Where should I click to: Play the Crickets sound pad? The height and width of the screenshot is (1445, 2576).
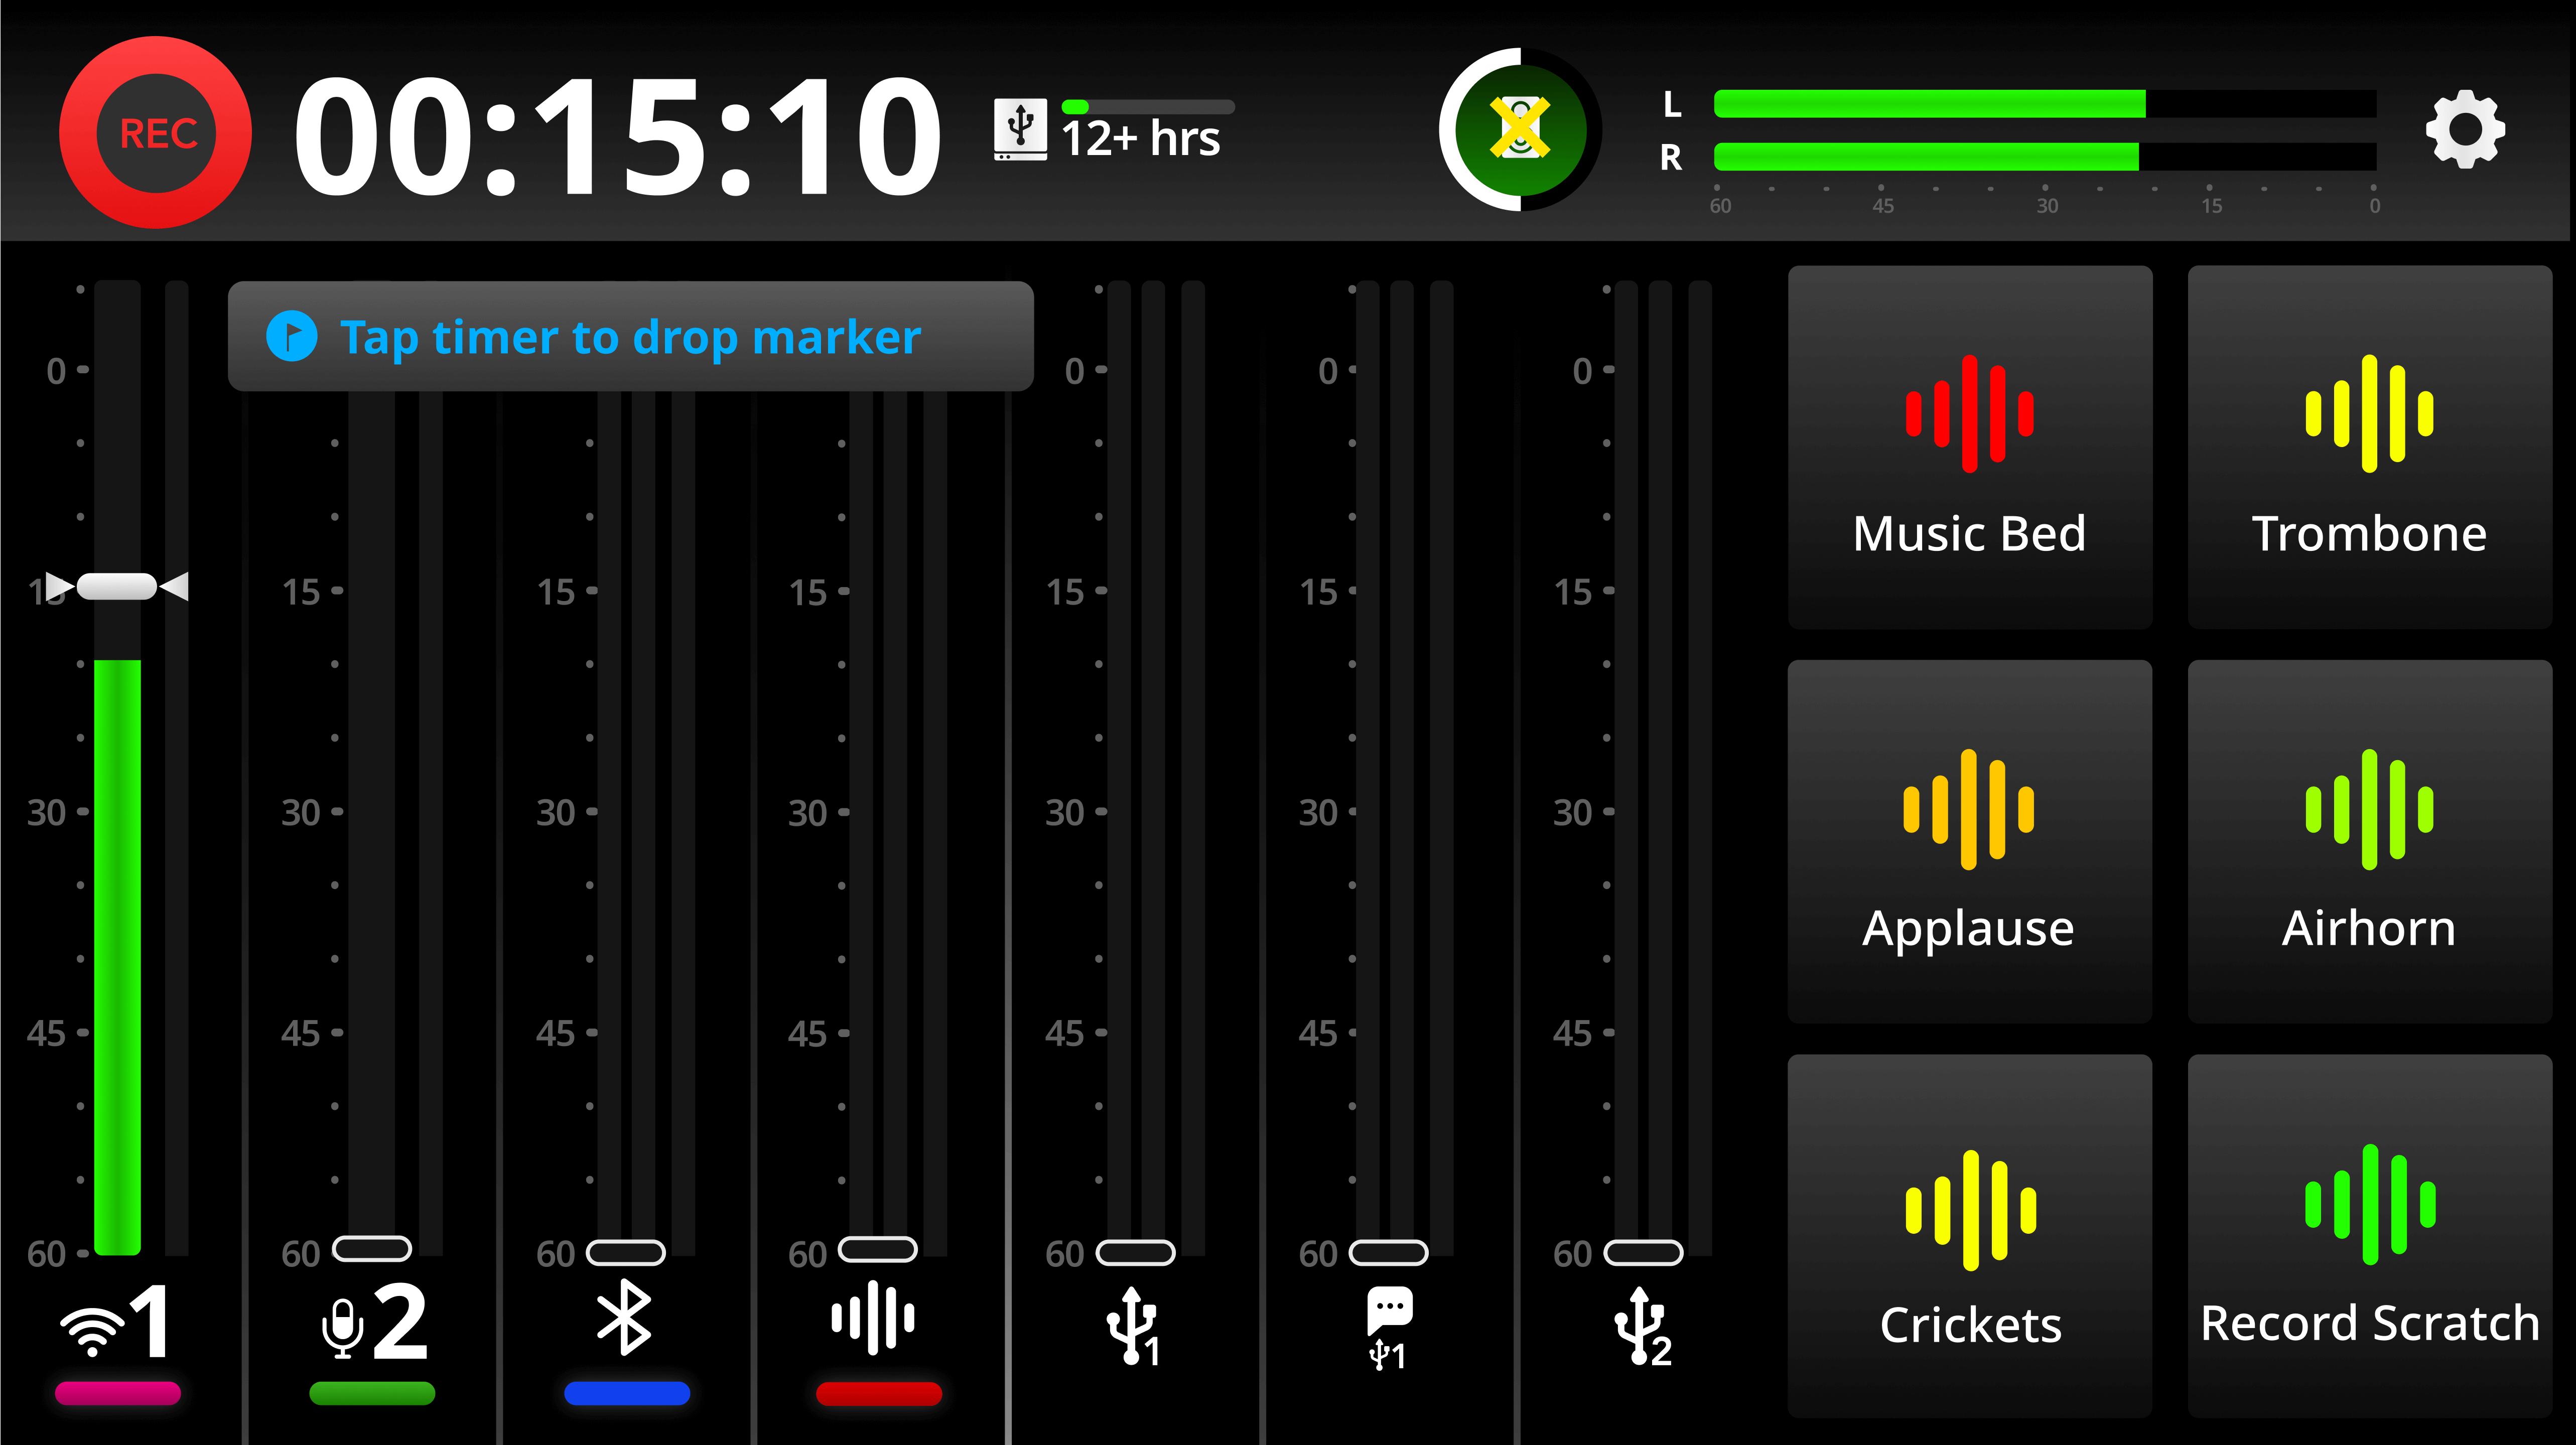pyautogui.click(x=1969, y=1236)
